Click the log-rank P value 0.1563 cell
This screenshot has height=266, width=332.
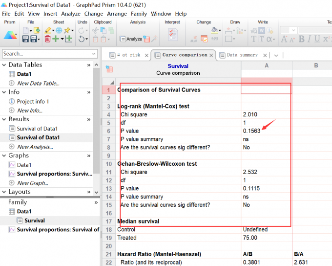(x=267, y=131)
